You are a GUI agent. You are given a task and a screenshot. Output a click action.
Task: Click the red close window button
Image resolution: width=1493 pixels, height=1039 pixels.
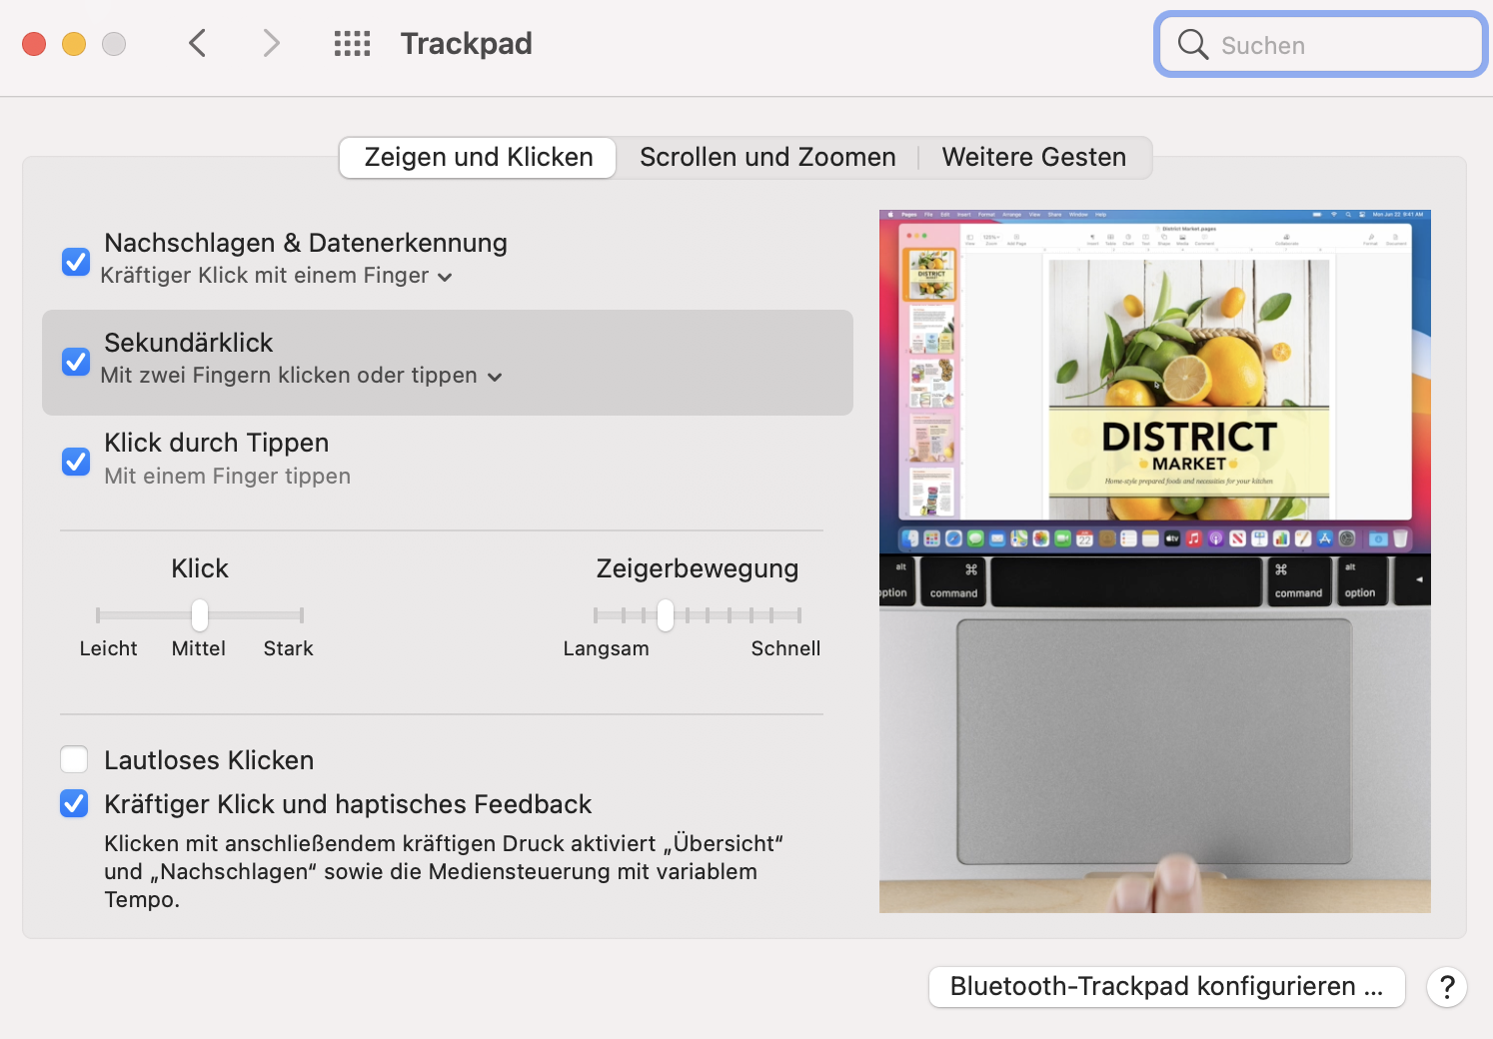(34, 44)
